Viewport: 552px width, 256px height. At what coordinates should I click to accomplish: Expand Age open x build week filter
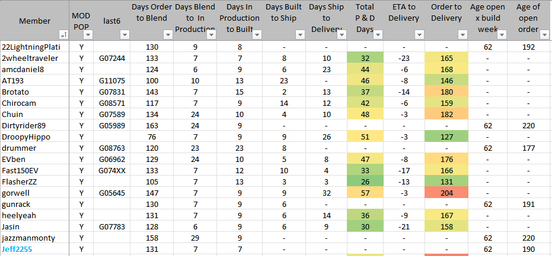tap(502, 35)
